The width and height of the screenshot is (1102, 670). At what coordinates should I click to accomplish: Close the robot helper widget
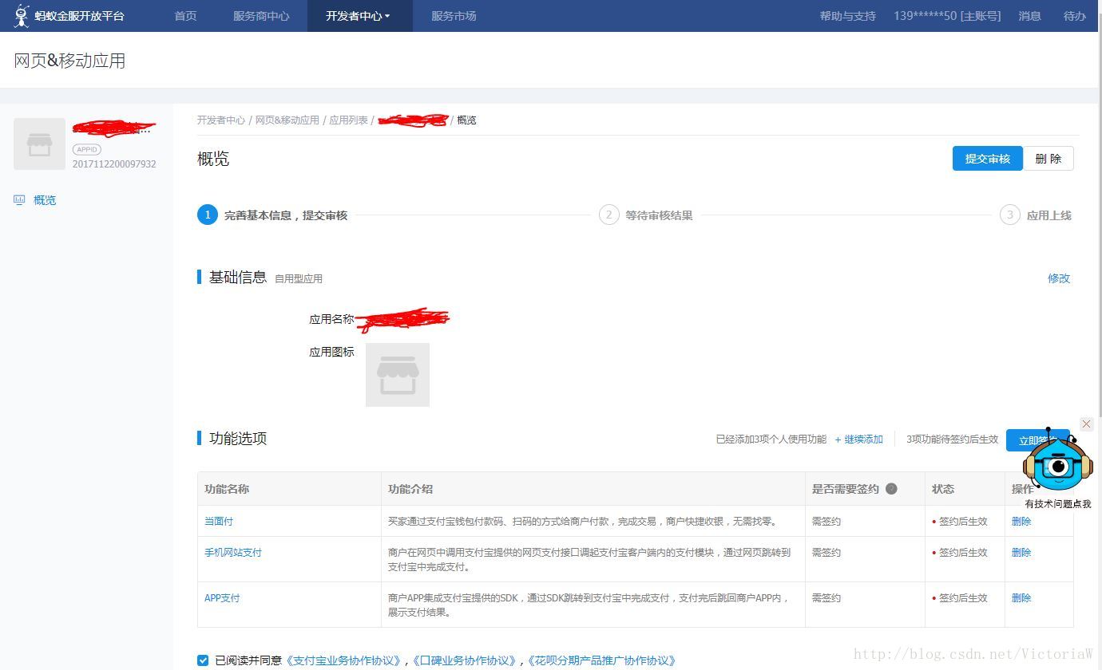click(x=1086, y=424)
